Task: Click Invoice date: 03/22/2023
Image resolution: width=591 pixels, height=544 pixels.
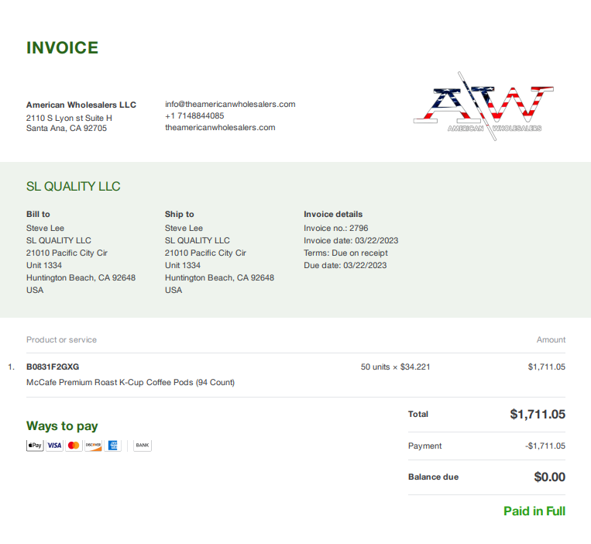Action: coord(351,240)
